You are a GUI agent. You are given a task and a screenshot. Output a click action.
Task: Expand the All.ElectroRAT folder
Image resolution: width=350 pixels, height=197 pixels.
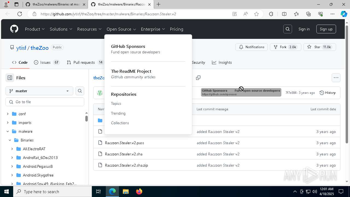[x=12, y=149]
